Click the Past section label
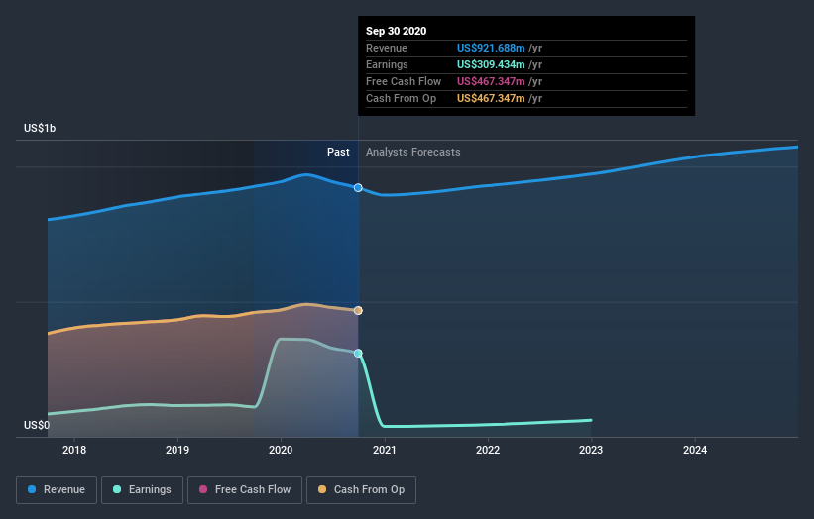Image resolution: width=814 pixels, height=519 pixels. tap(338, 152)
